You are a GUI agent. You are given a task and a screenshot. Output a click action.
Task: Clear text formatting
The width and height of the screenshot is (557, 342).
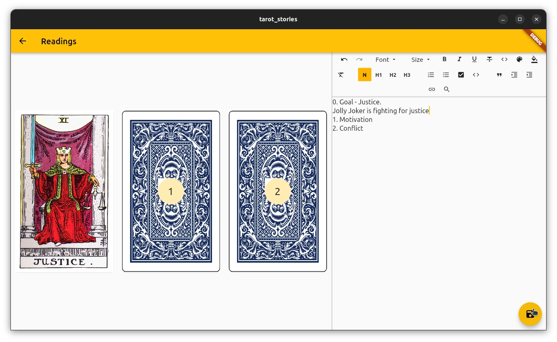coord(341,75)
